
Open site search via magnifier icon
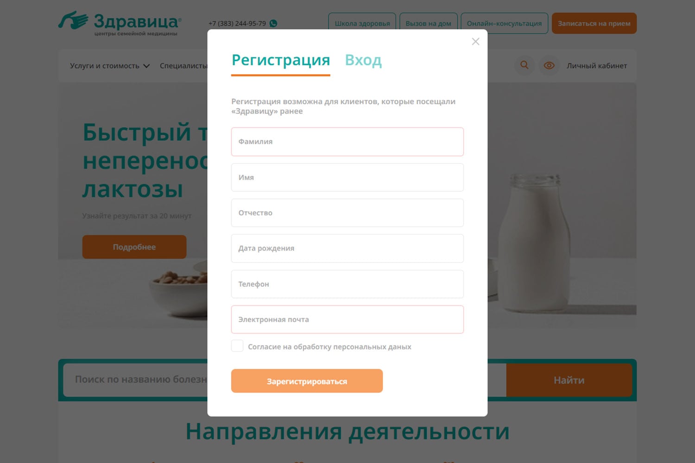(524, 65)
